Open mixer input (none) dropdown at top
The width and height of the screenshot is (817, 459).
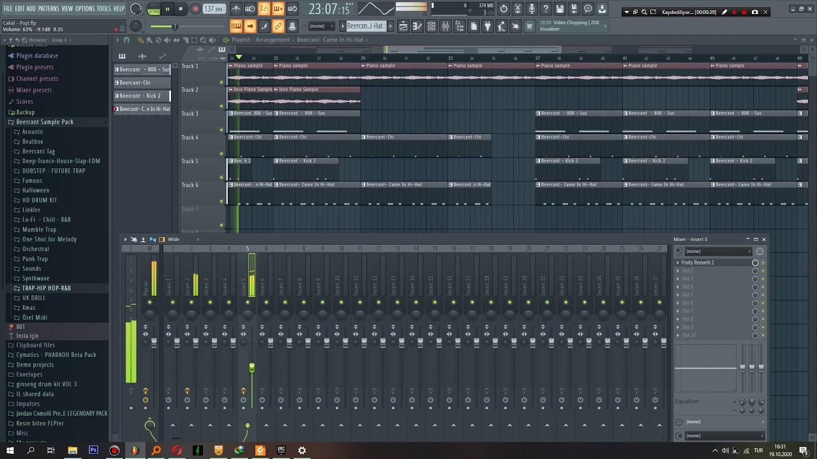(x=719, y=251)
